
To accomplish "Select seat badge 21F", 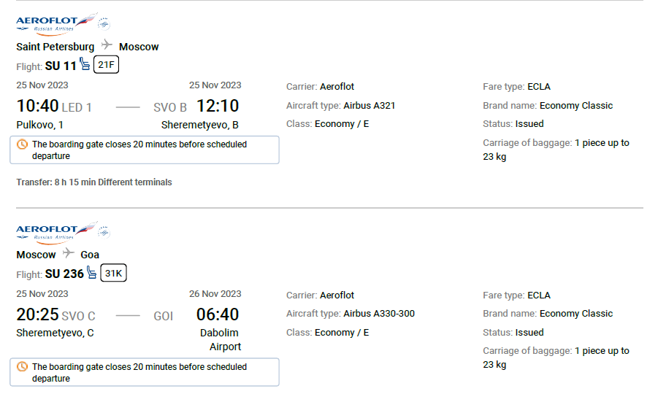I will (x=106, y=64).
